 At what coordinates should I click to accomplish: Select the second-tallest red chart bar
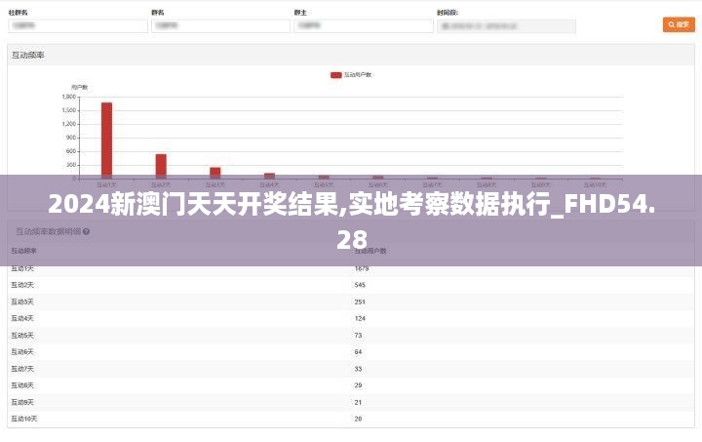161,166
